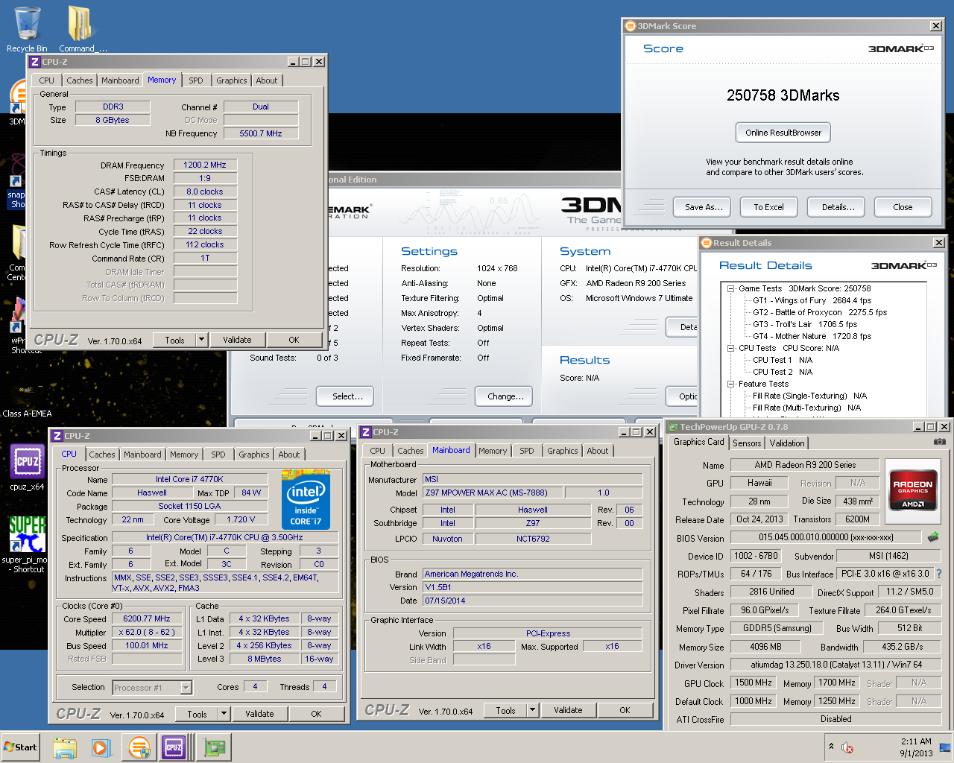
Task: Click Validate in Intel CPU window
Action: [x=259, y=714]
